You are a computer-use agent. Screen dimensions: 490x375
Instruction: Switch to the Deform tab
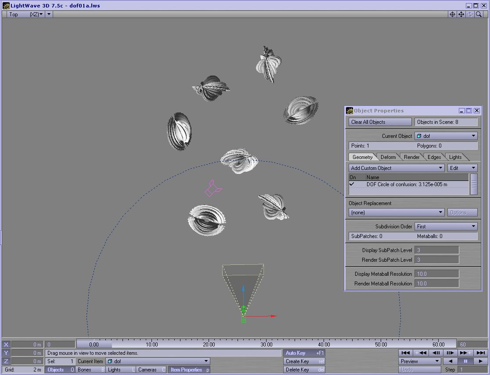[388, 157]
